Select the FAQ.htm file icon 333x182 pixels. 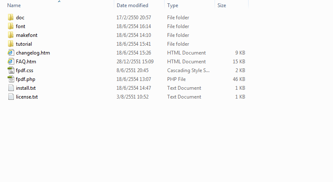(x=11, y=62)
